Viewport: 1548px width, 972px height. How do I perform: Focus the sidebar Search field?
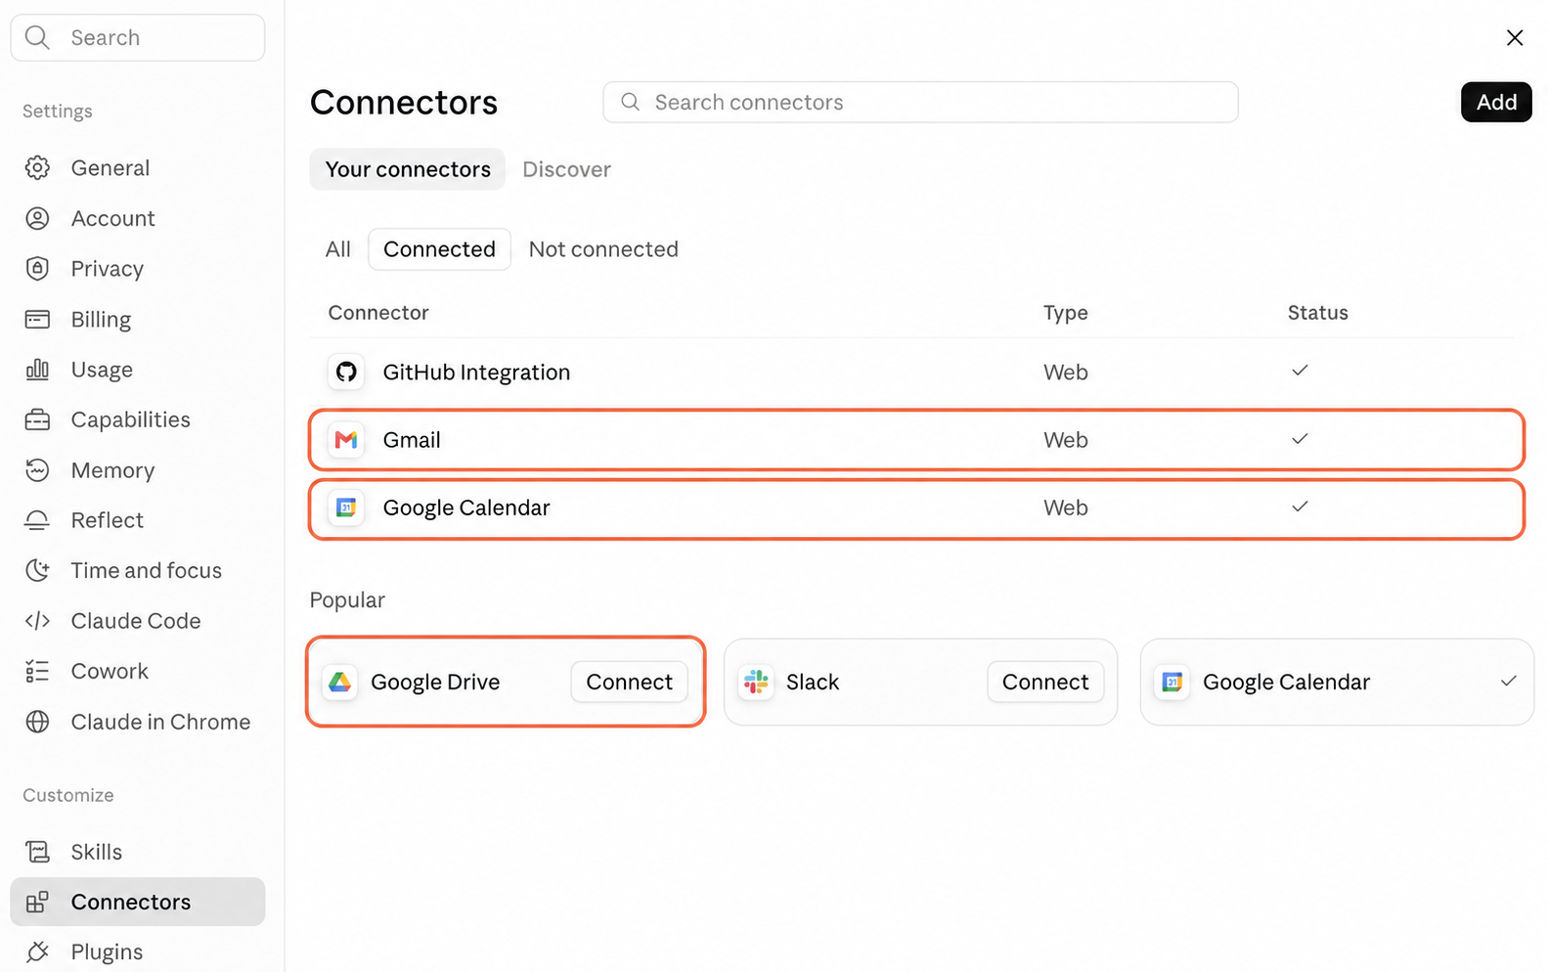tap(138, 37)
